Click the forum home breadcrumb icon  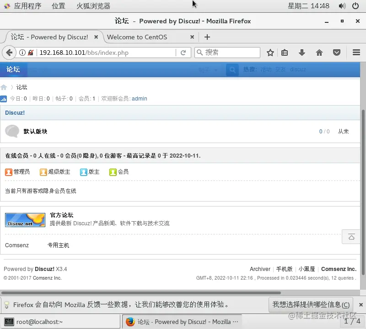tap(4, 87)
